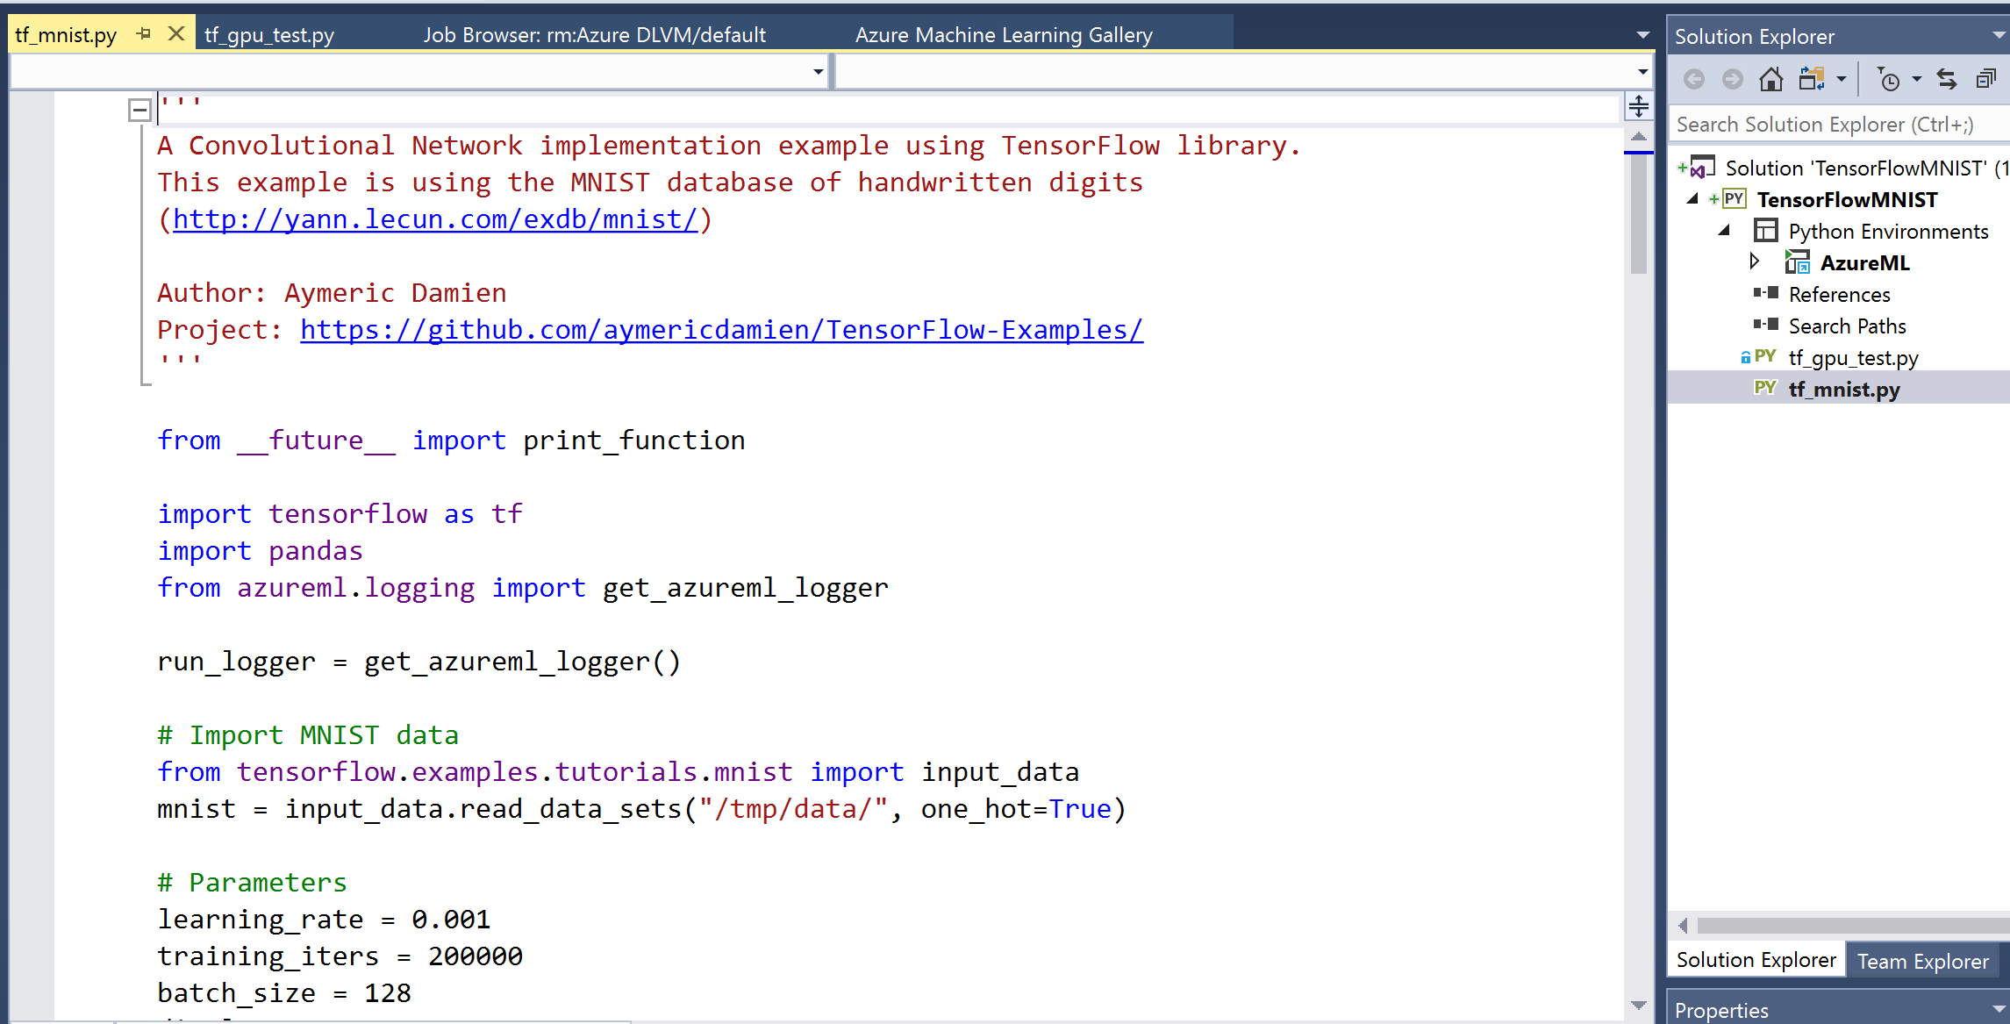Click the Sync with Active Document icon
The width and height of the screenshot is (2010, 1024).
coord(1947,79)
